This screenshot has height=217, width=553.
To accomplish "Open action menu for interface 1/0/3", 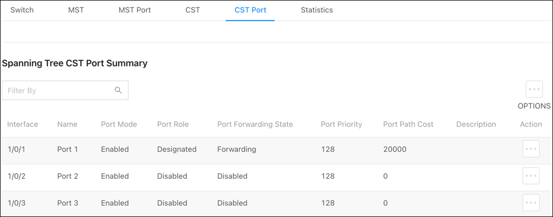I will coord(531,202).
